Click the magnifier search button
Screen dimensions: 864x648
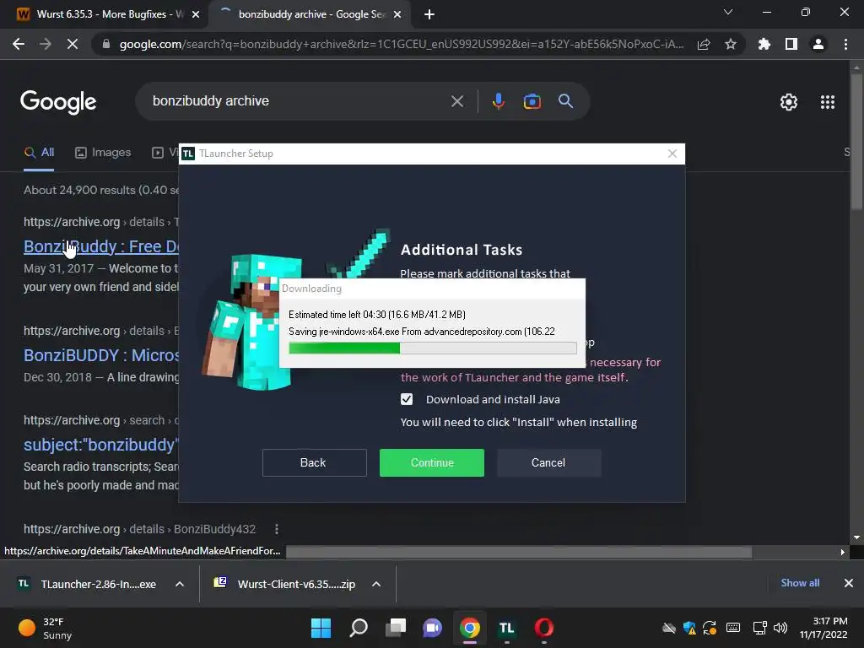click(565, 101)
